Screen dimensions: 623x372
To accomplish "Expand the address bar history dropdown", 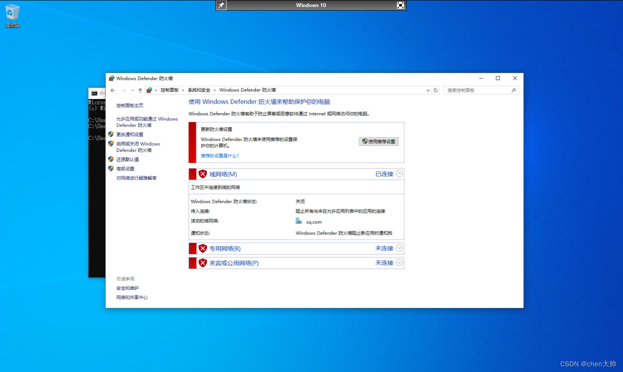I will pos(428,90).
